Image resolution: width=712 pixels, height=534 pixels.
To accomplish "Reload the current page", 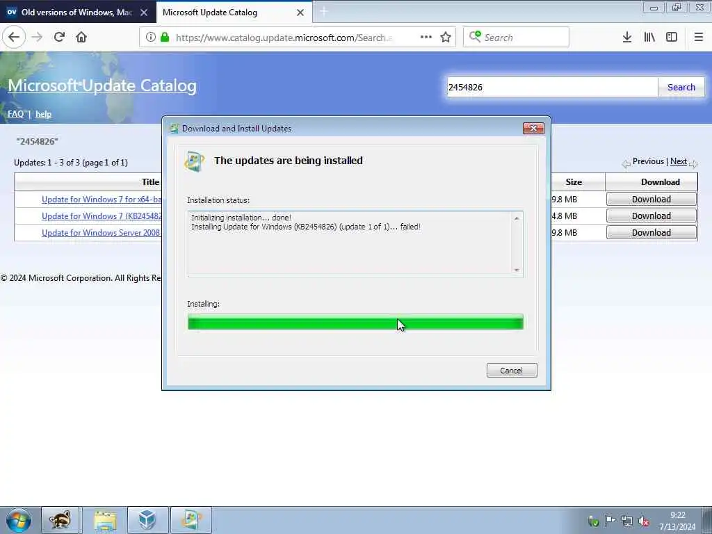I will (59, 38).
